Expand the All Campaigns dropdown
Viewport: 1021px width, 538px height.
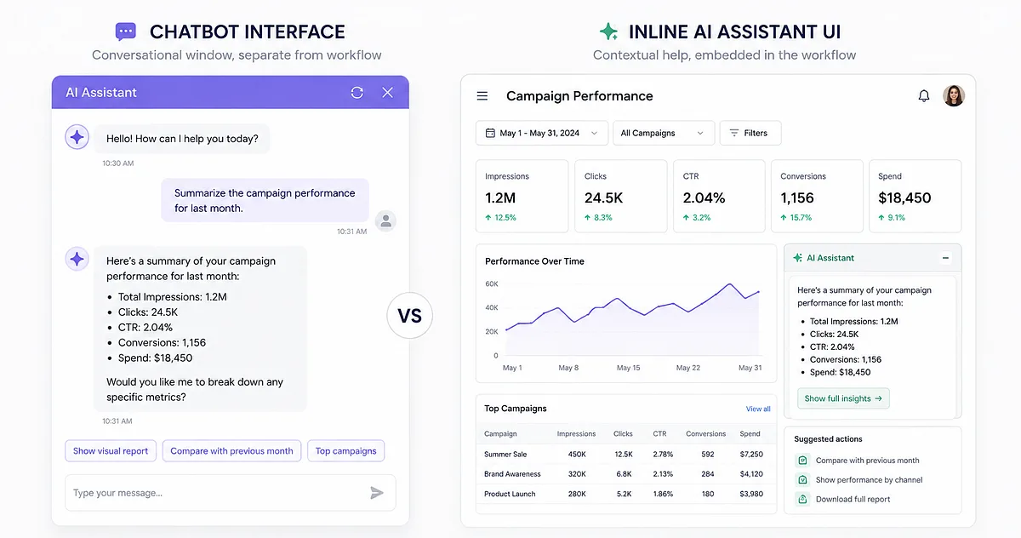(x=664, y=133)
